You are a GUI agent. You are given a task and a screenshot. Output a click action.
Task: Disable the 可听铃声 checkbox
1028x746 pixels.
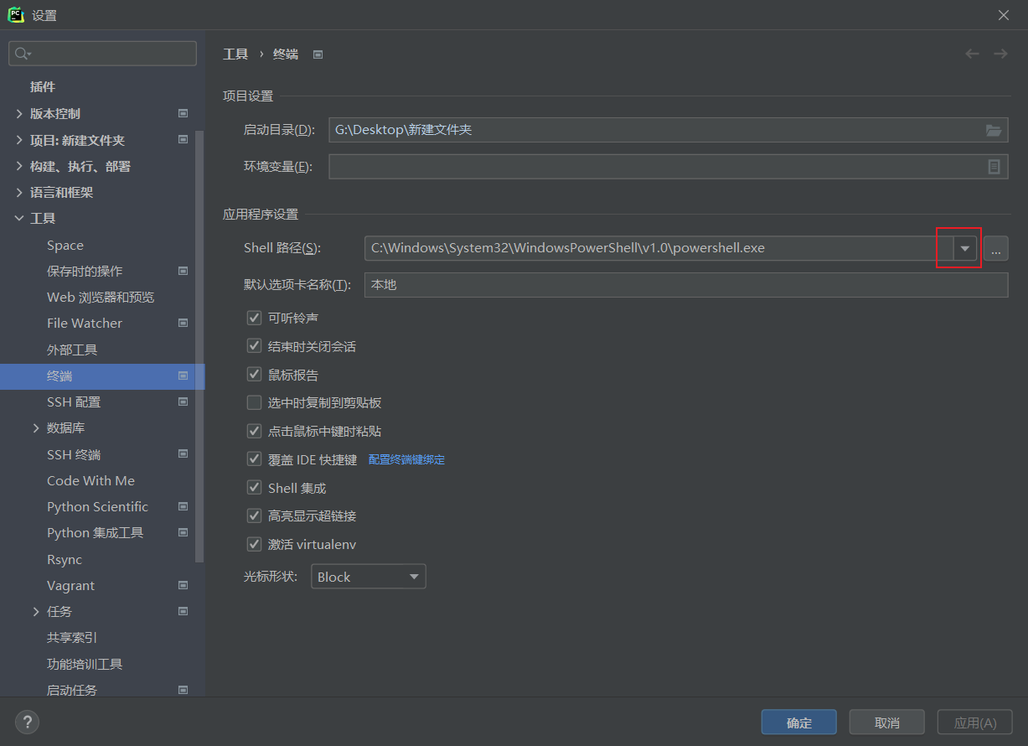254,318
